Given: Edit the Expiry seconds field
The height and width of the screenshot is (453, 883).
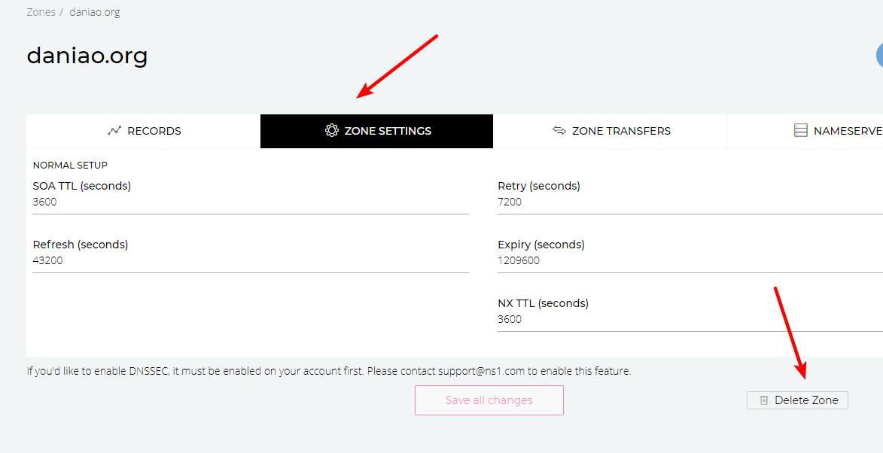Looking at the screenshot, I should (690, 260).
